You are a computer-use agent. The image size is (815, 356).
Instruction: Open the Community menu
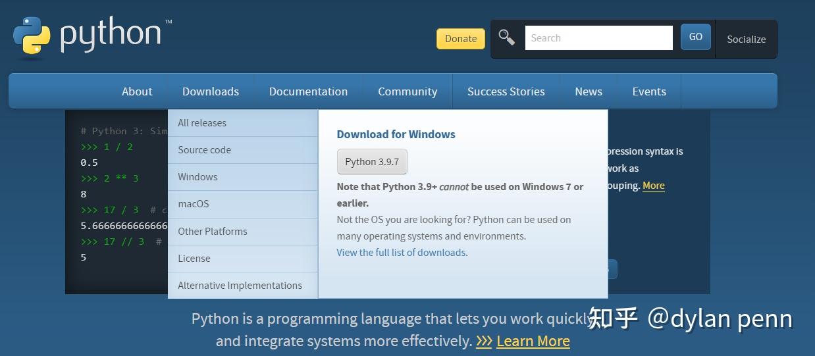[407, 91]
